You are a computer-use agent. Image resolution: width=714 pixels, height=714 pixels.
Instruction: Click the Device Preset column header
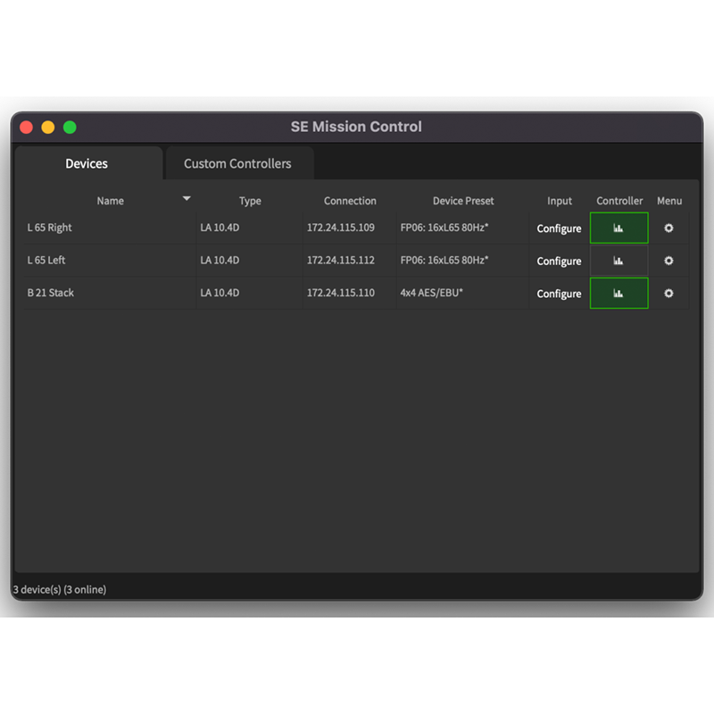tap(463, 201)
